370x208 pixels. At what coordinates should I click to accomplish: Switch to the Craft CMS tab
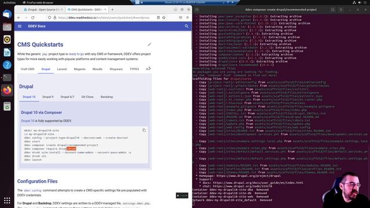point(28,69)
